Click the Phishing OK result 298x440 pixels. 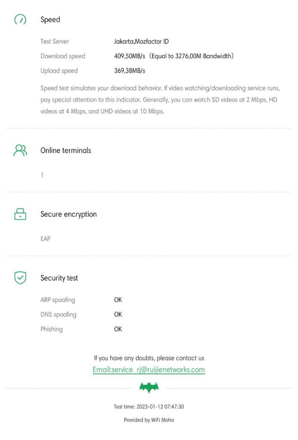pyautogui.click(x=118, y=329)
